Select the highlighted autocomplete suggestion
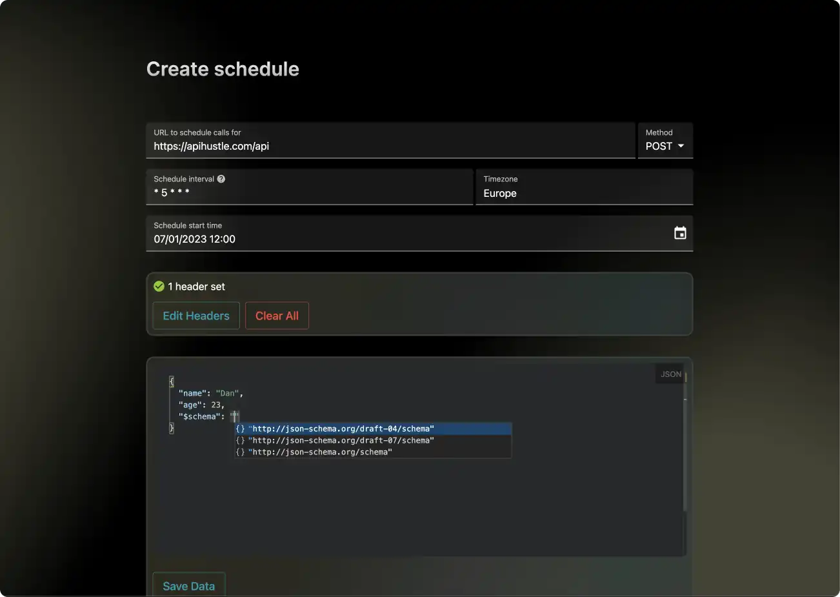 tap(342, 428)
